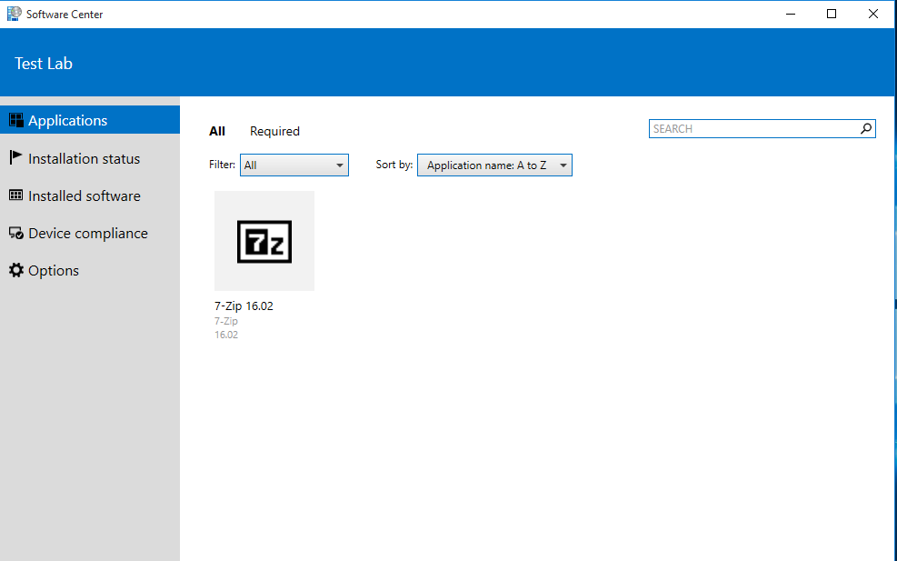This screenshot has height=561, width=897.
Task: Click the magnifying glass search icon
Action: 866,129
